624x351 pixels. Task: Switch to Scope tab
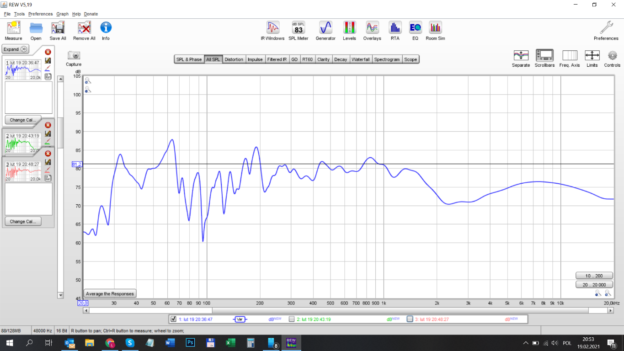coord(411,59)
